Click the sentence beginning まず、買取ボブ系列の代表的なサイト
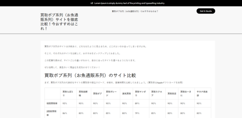242x118 pixels. click(x=114, y=83)
